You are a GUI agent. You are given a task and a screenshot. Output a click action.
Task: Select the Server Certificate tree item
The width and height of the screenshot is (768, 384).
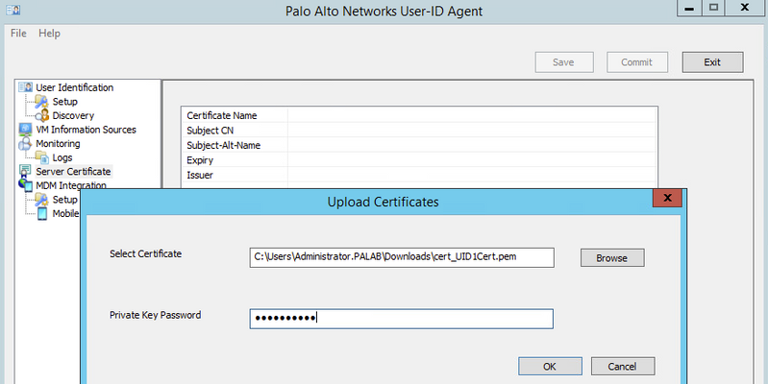click(73, 172)
